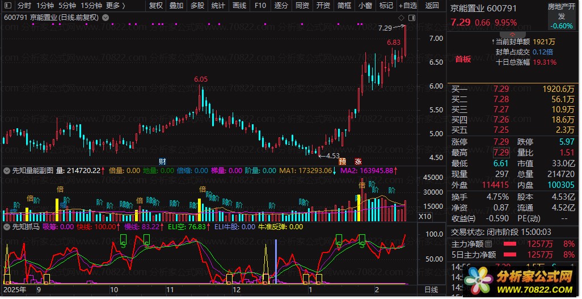Viewport: 582px width, 299px height.
Task: Click 交易状态 闭市阶段 status line
Action: coord(501,232)
